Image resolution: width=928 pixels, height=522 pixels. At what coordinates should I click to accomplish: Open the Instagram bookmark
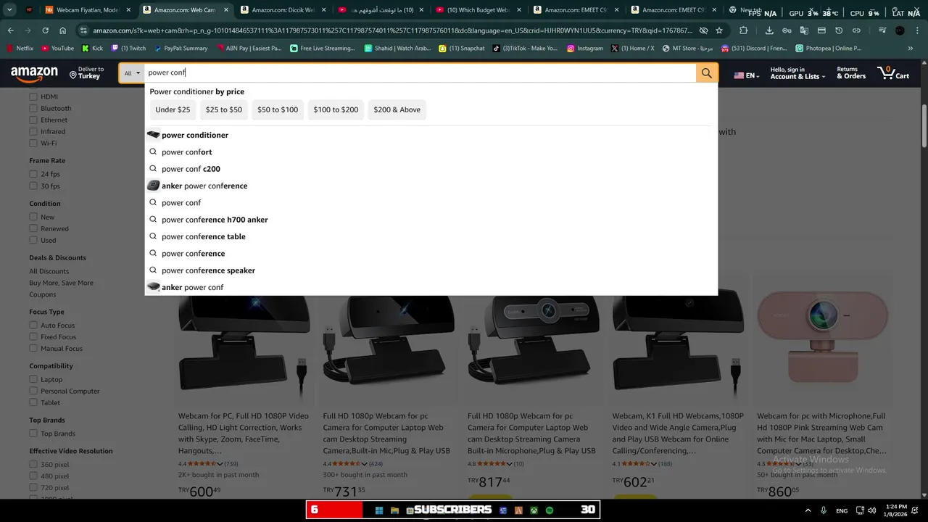pos(585,49)
